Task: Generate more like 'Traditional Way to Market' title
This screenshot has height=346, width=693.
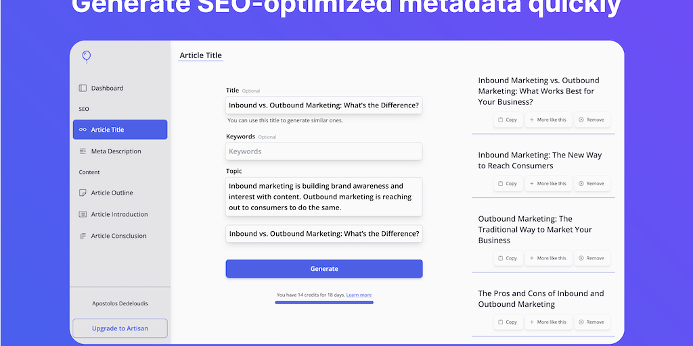Action: 547,257
